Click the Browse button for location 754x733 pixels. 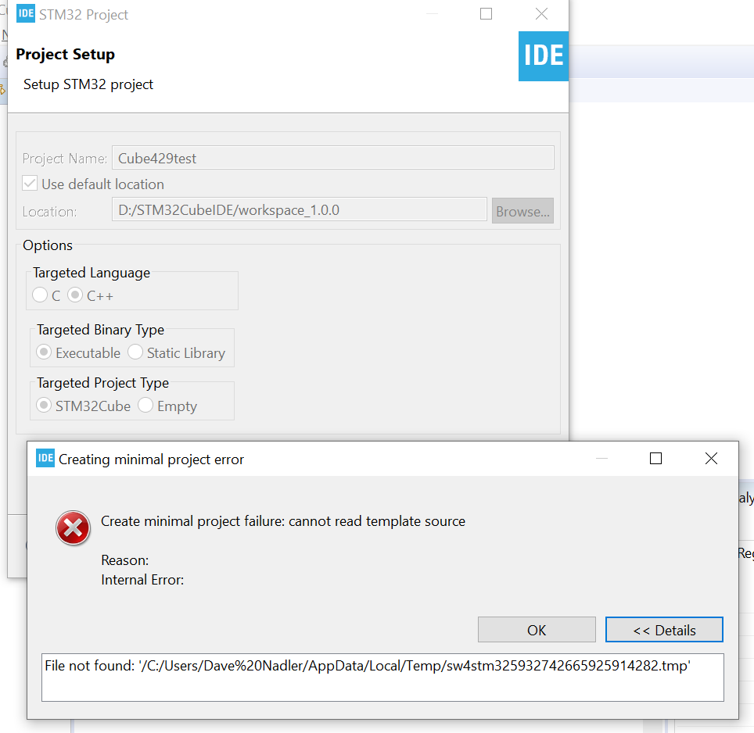(x=522, y=211)
